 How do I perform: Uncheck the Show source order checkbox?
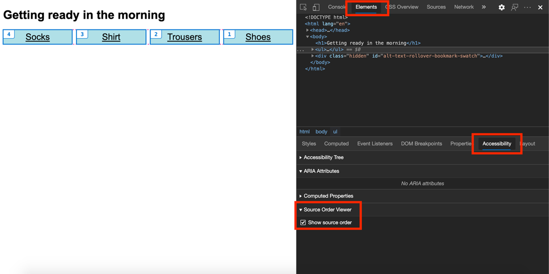point(303,223)
